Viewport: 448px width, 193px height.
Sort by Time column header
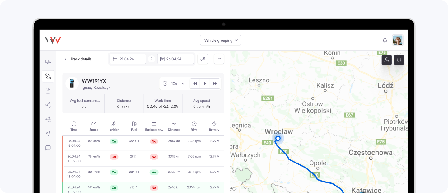[x=74, y=126]
